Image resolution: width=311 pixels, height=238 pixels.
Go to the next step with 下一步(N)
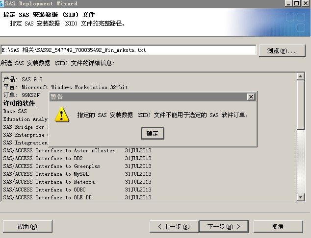tap(224, 226)
